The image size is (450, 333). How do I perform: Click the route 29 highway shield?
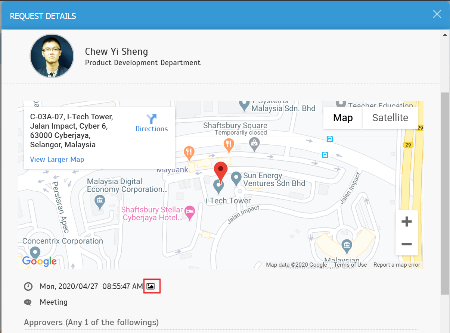click(x=408, y=145)
